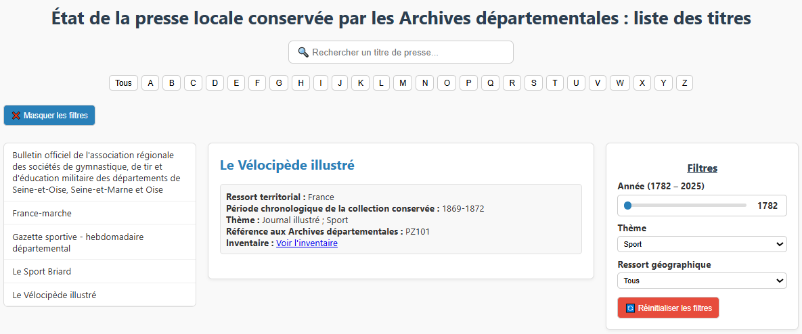Click the red X on Masquer les filtres
The width and height of the screenshot is (802, 334).
pos(16,116)
